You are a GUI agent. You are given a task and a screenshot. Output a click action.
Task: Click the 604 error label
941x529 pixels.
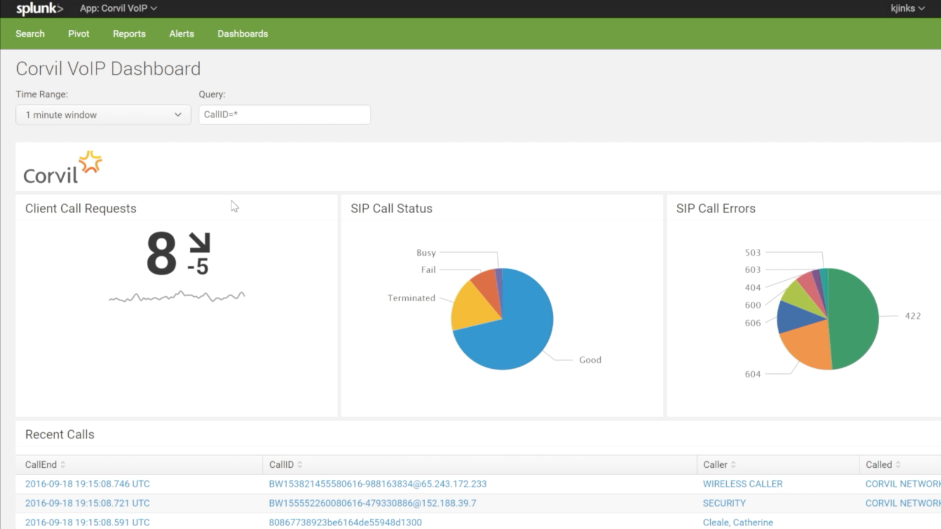752,374
